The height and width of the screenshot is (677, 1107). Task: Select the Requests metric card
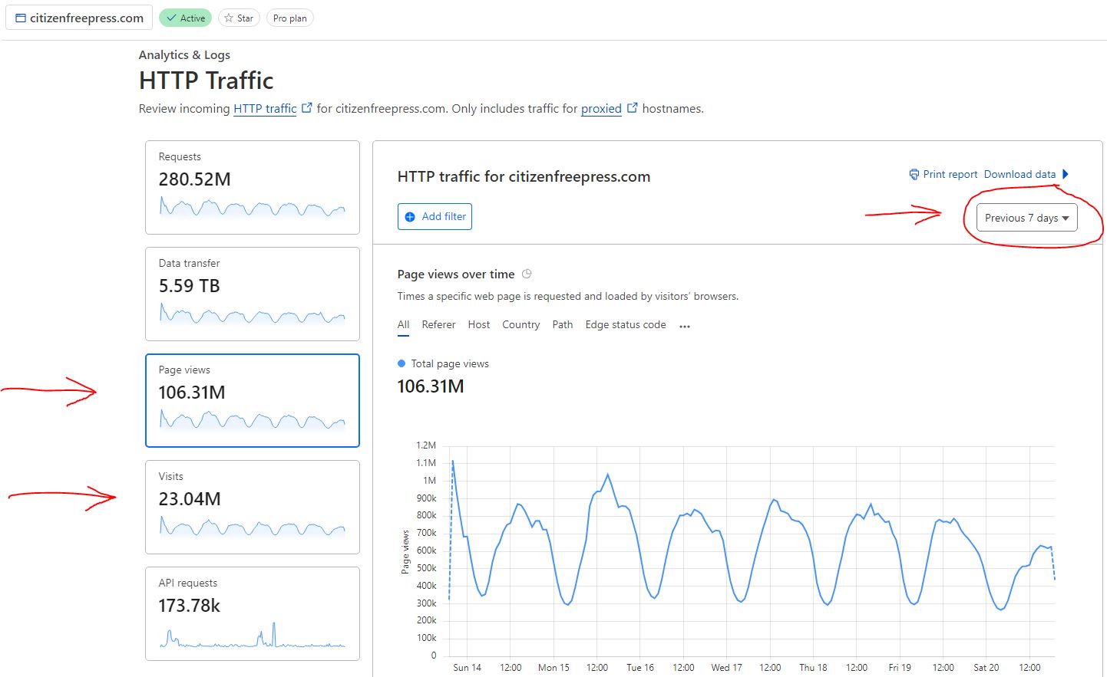[x=252, y=187]
